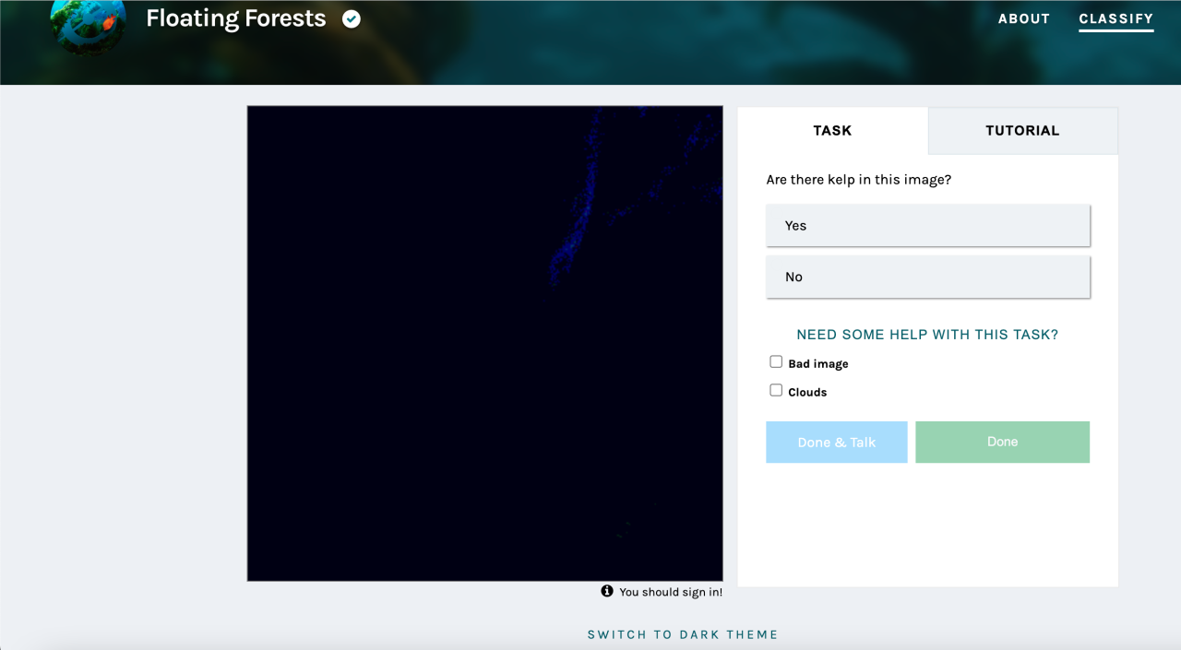Click the info icon beside sign-in notice
The height and width of the screenshot is (650, 1181).
point(607,591)
